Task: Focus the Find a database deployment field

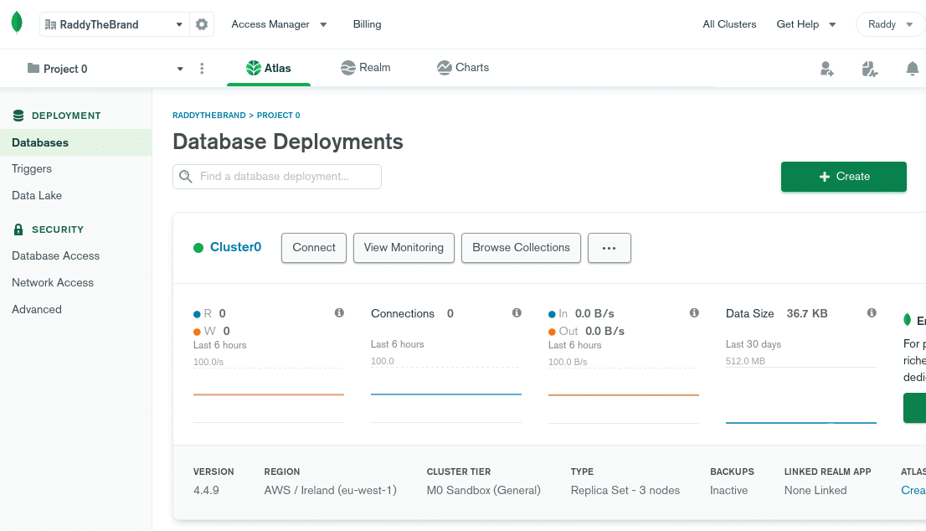Action: point(277,177)
